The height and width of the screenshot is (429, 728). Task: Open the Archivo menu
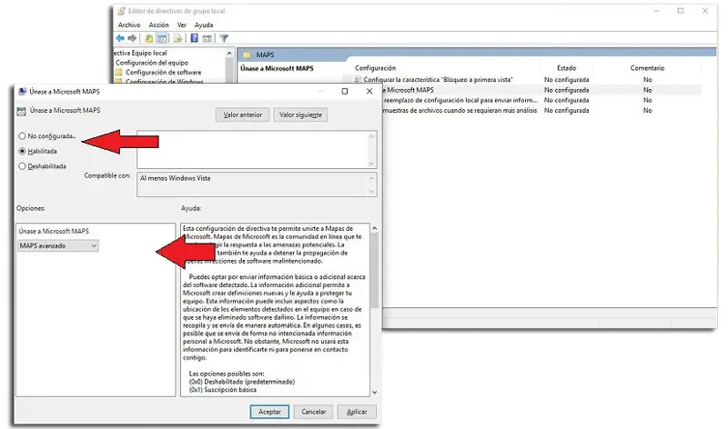tap(129, 25)
